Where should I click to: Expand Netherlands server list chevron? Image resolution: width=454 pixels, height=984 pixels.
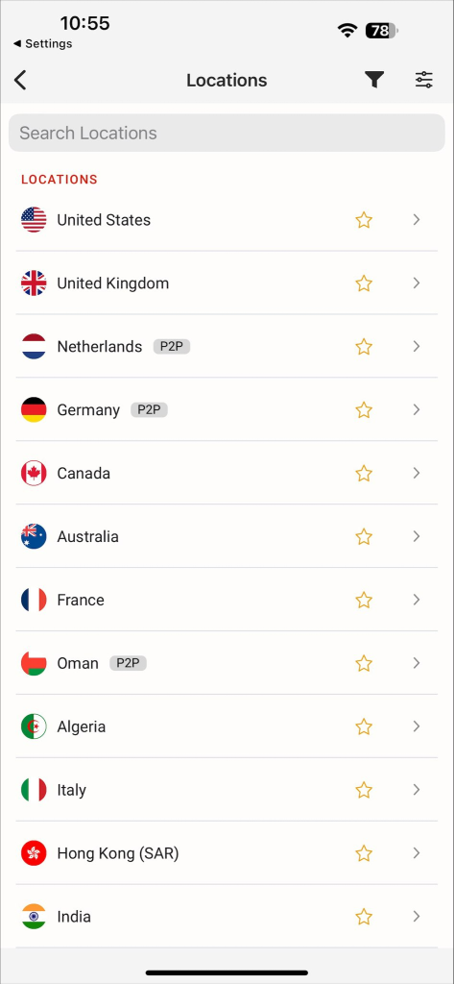(417, 346)
